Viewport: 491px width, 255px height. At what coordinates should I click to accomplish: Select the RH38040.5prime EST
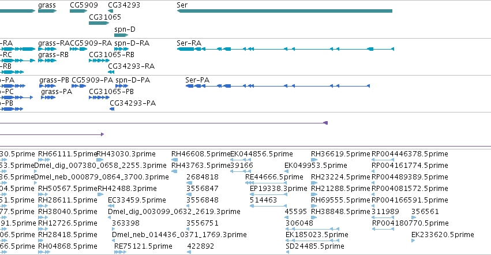click(43, 217)
